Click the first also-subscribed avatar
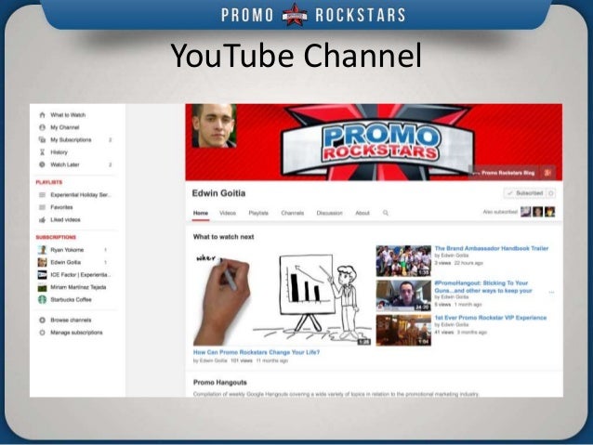This screenshot has width=593, height=445. coord(525,212)
